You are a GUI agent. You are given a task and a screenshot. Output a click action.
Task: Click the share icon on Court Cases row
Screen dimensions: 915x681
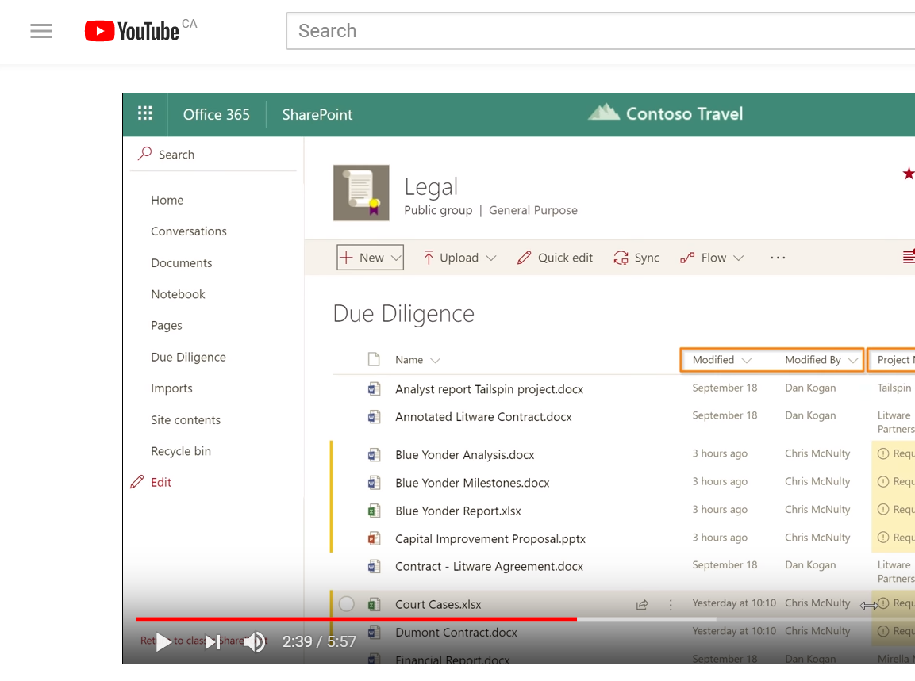pos(642,605)
